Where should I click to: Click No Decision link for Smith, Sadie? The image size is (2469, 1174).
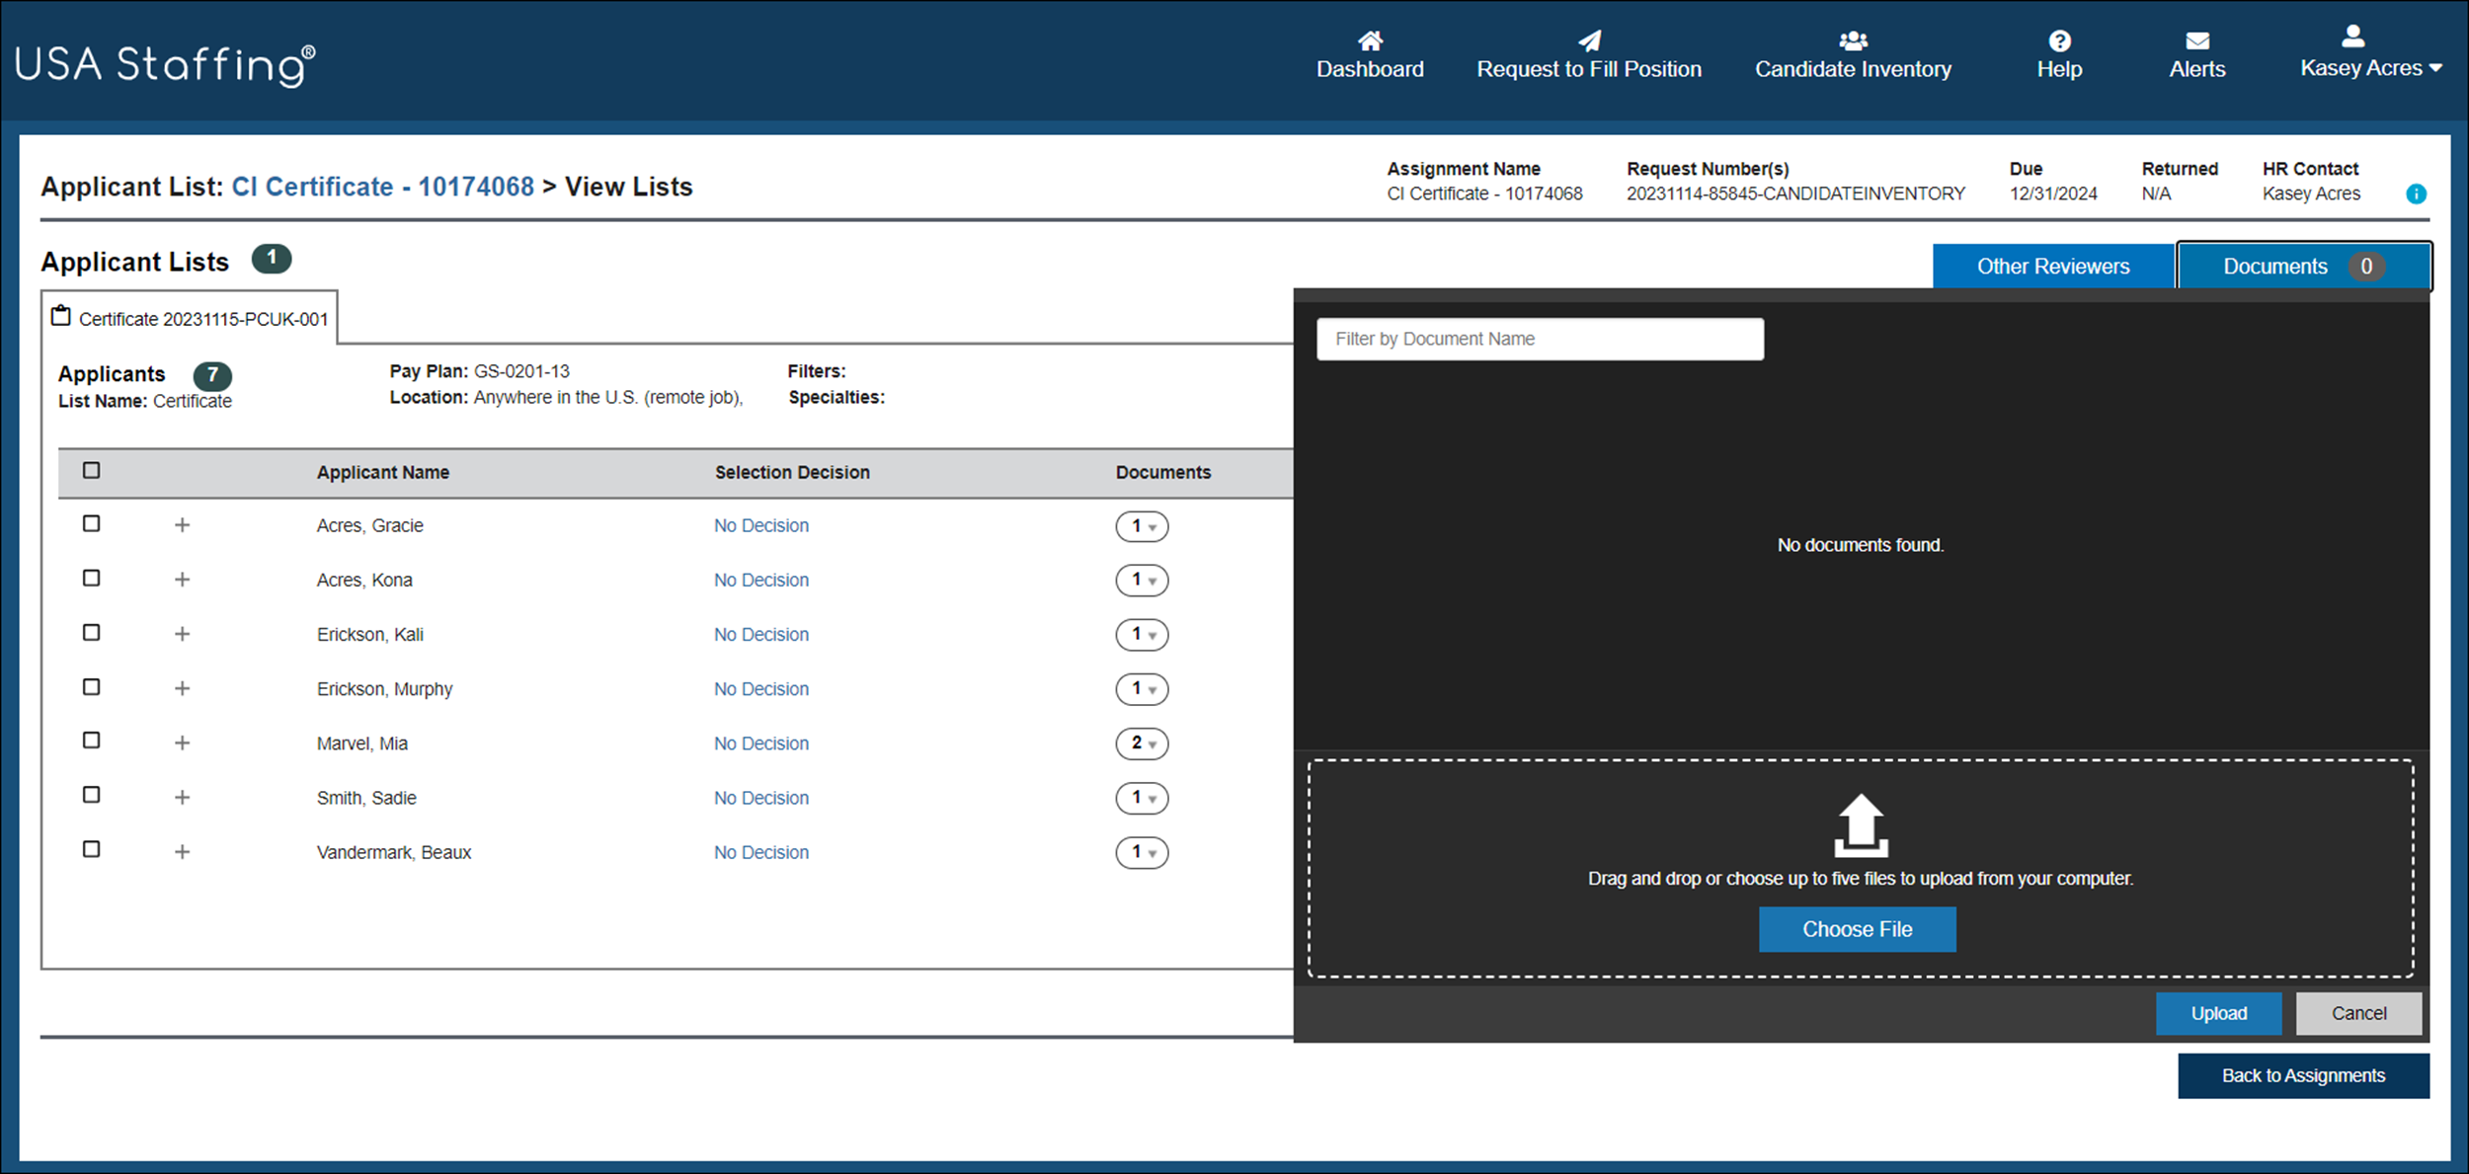760,798
